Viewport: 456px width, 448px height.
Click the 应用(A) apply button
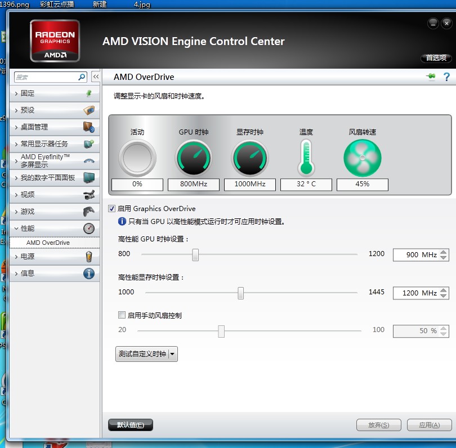pyautogui.click(x=429, y=425)
